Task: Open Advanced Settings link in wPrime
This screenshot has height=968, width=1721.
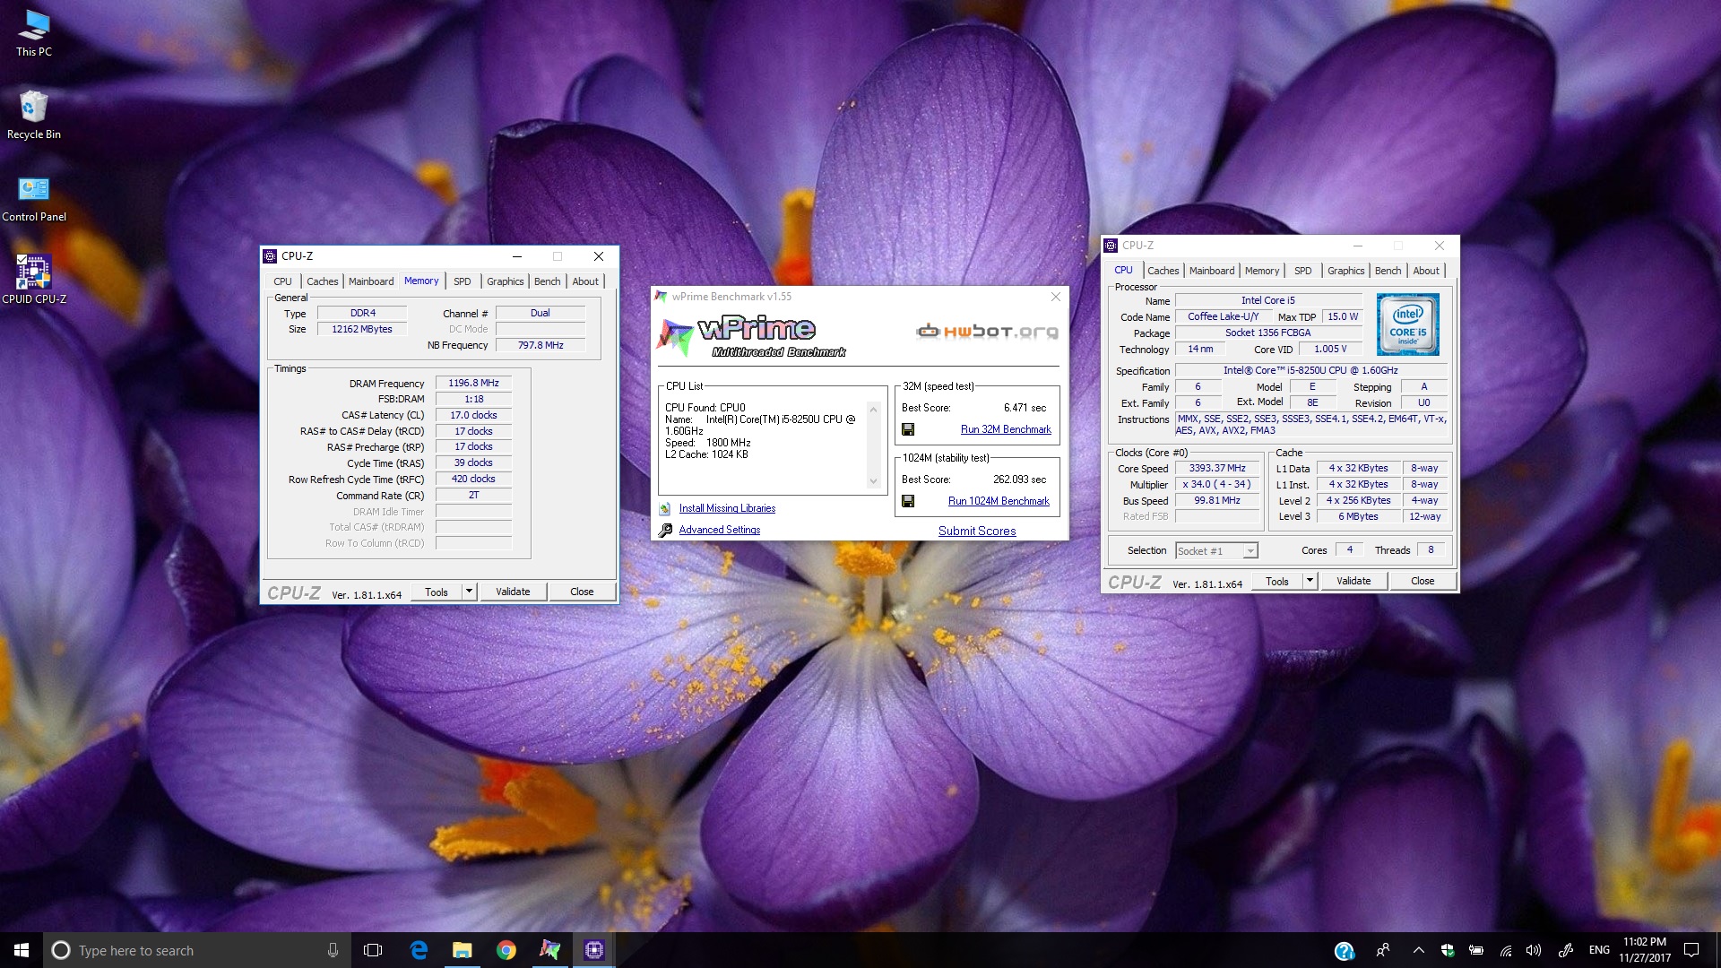Action: [719, 530]
